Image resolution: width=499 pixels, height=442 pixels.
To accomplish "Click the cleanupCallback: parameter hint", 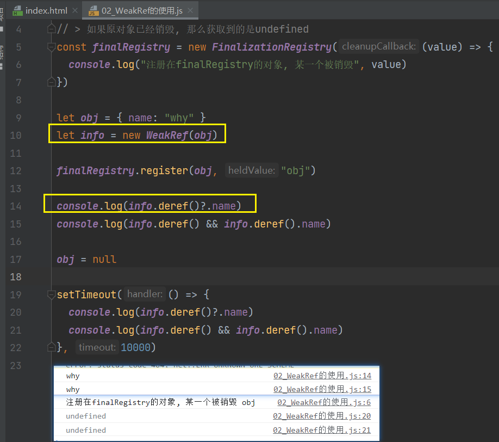I will 379,46.
